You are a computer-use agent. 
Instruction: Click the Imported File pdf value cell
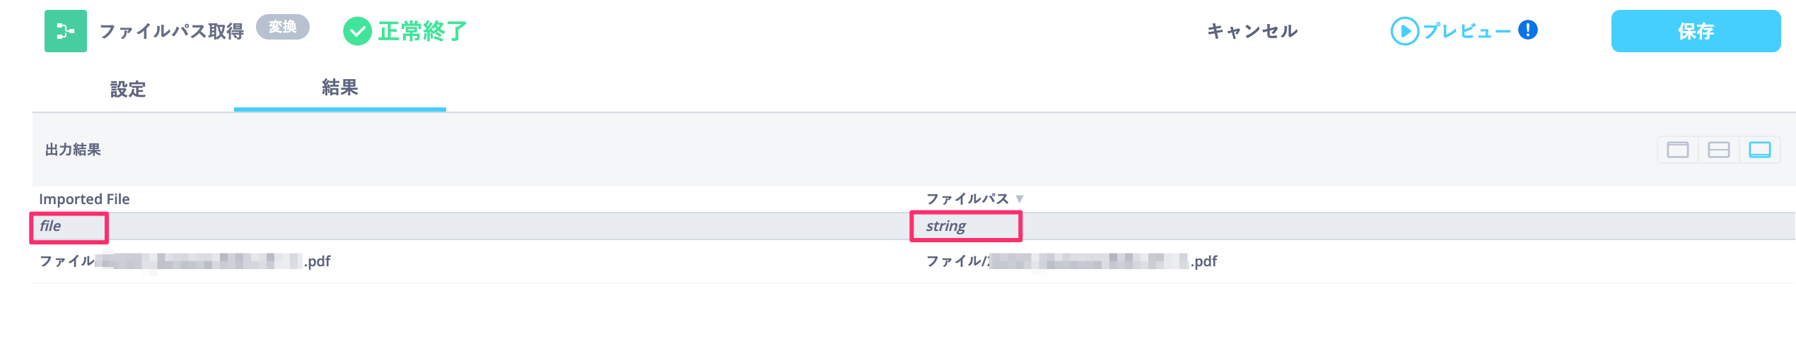(185, 262)
